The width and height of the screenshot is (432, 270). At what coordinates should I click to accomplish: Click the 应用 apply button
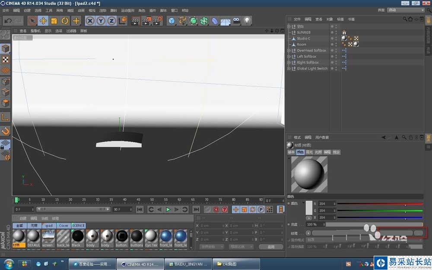click(x=271, y=247)
